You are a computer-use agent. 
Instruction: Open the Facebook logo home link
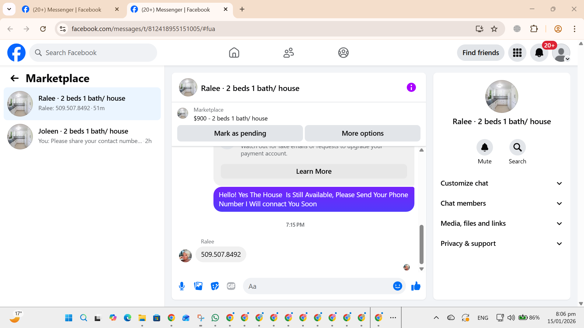tap(16, 53)
